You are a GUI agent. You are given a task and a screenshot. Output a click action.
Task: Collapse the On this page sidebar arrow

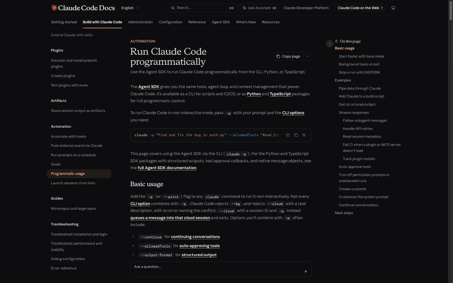coord(329,44)
